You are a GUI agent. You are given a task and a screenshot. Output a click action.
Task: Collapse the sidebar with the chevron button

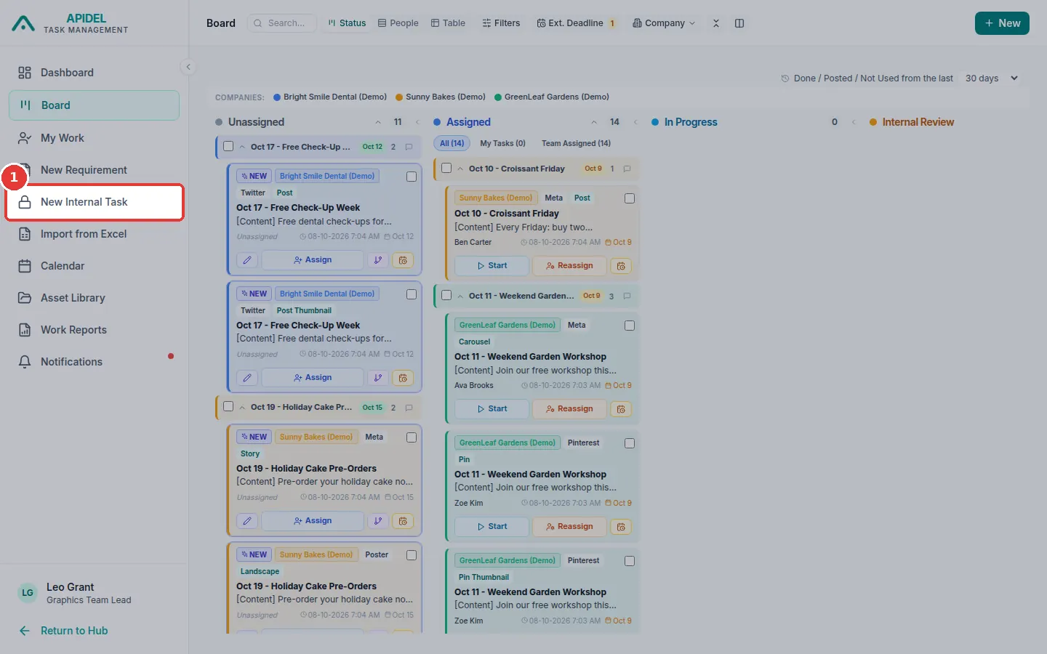(188, 67)
